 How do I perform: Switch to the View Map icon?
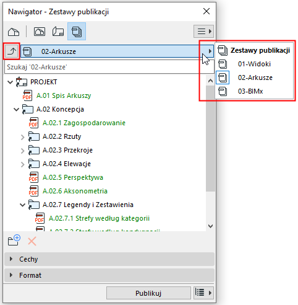[40, 32]
